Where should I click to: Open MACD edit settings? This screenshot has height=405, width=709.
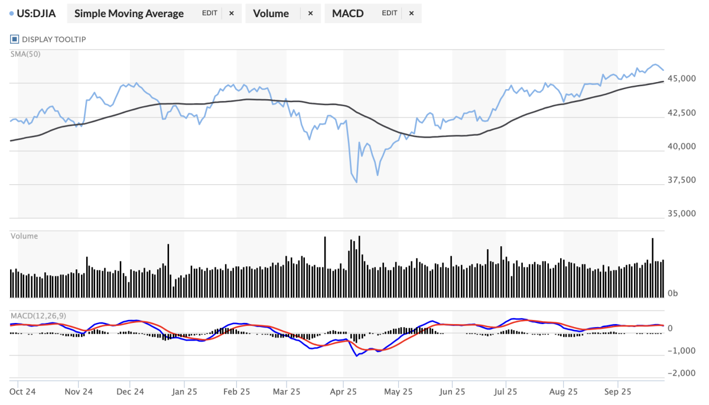(x=389, y=13)
